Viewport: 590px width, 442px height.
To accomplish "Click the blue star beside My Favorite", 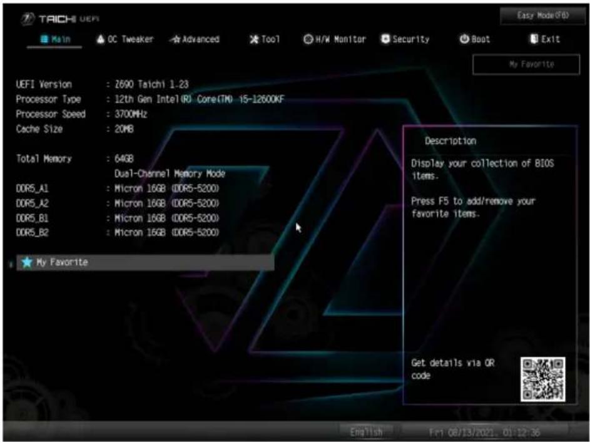I will point(27,262).
